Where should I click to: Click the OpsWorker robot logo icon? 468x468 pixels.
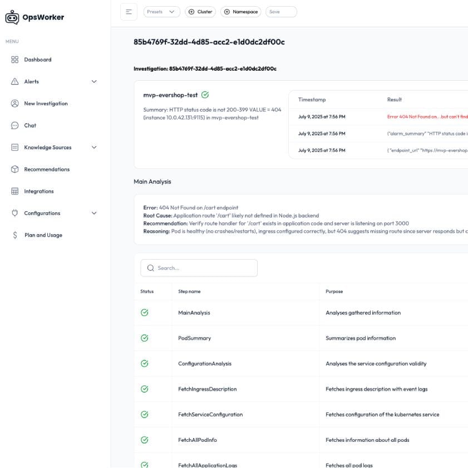12,17
